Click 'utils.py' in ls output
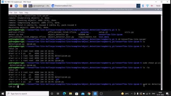The height and width of the screenshot is (96, 171). click(x=129, y=32)
